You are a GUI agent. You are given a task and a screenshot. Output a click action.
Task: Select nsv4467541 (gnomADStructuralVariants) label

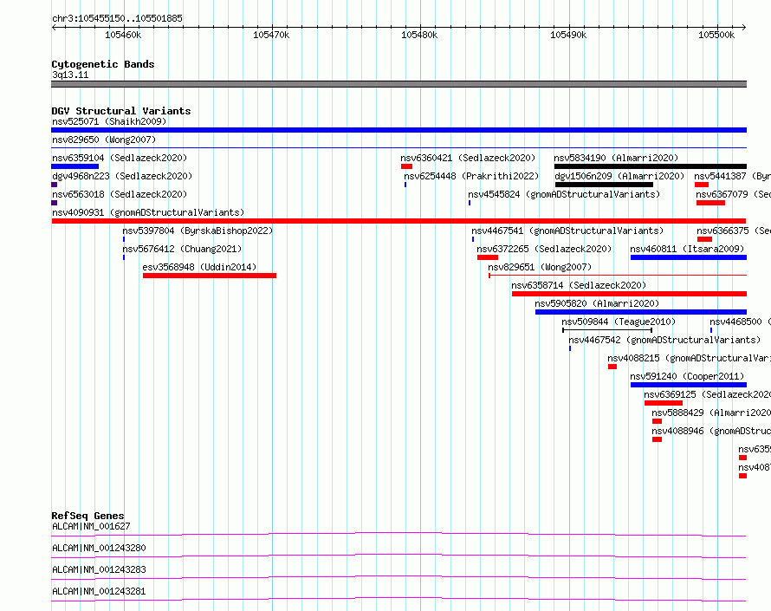click(567, 231)
